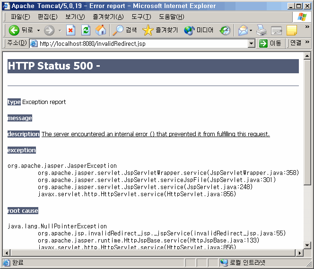Click the 이동 Go button

(x=270, y=43)
